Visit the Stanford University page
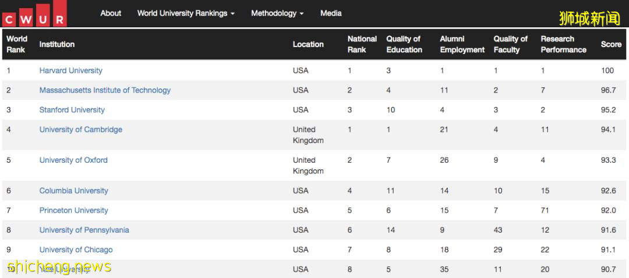Viewport: 629px width, 278px height. 72,110
